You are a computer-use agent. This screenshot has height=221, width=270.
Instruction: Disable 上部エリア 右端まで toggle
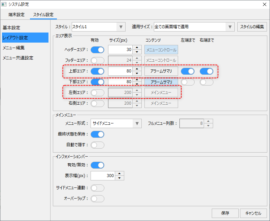pyautogui.click(x=206, y=71)
